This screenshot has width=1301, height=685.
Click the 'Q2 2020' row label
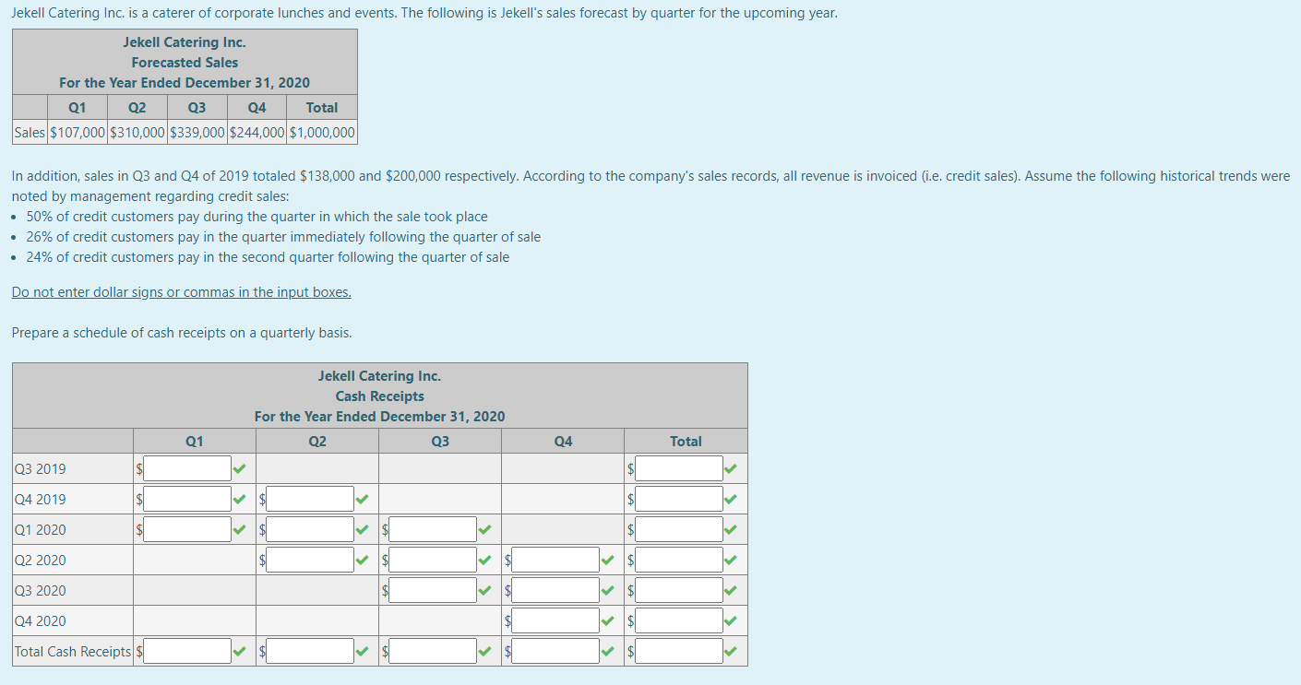pyautogui.click(x=41, y=560)
